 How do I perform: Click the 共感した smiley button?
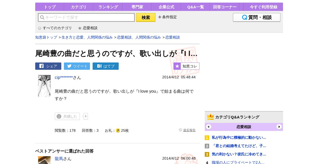tap(67, 116)
